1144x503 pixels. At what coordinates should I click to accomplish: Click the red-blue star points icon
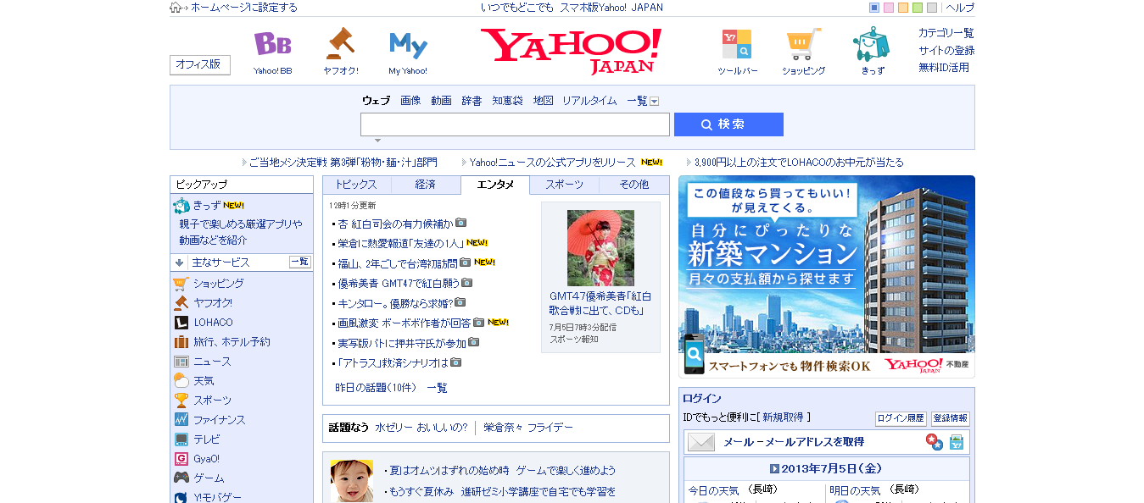point(934,442)
